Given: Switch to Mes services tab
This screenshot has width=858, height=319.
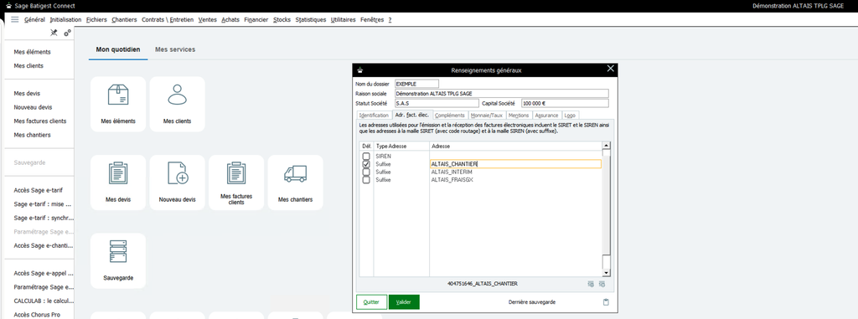Looking at the screenshot, I should click(x=175, y=49).
